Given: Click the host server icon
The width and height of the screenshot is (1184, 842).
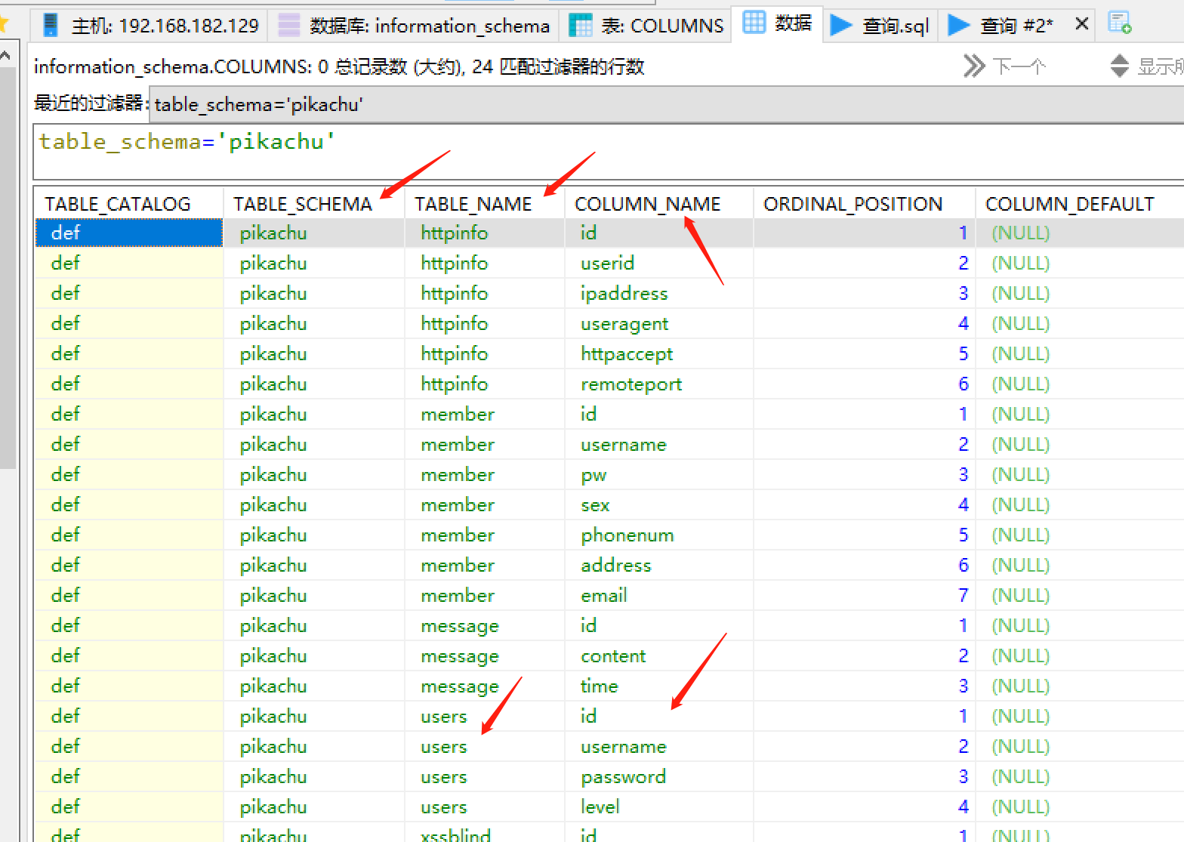Looking at the screenshot, I should 51,25.
